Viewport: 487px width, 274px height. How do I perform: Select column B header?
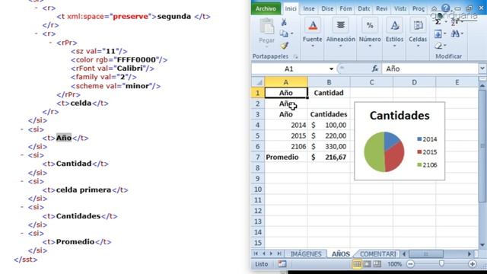[329, 82]
